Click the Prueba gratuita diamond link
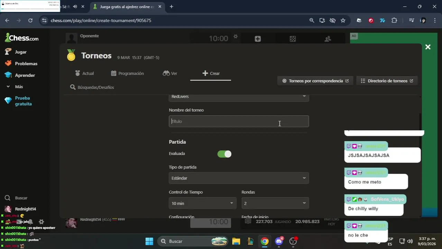The image size is (442, 249). click(x=18, y=101)
